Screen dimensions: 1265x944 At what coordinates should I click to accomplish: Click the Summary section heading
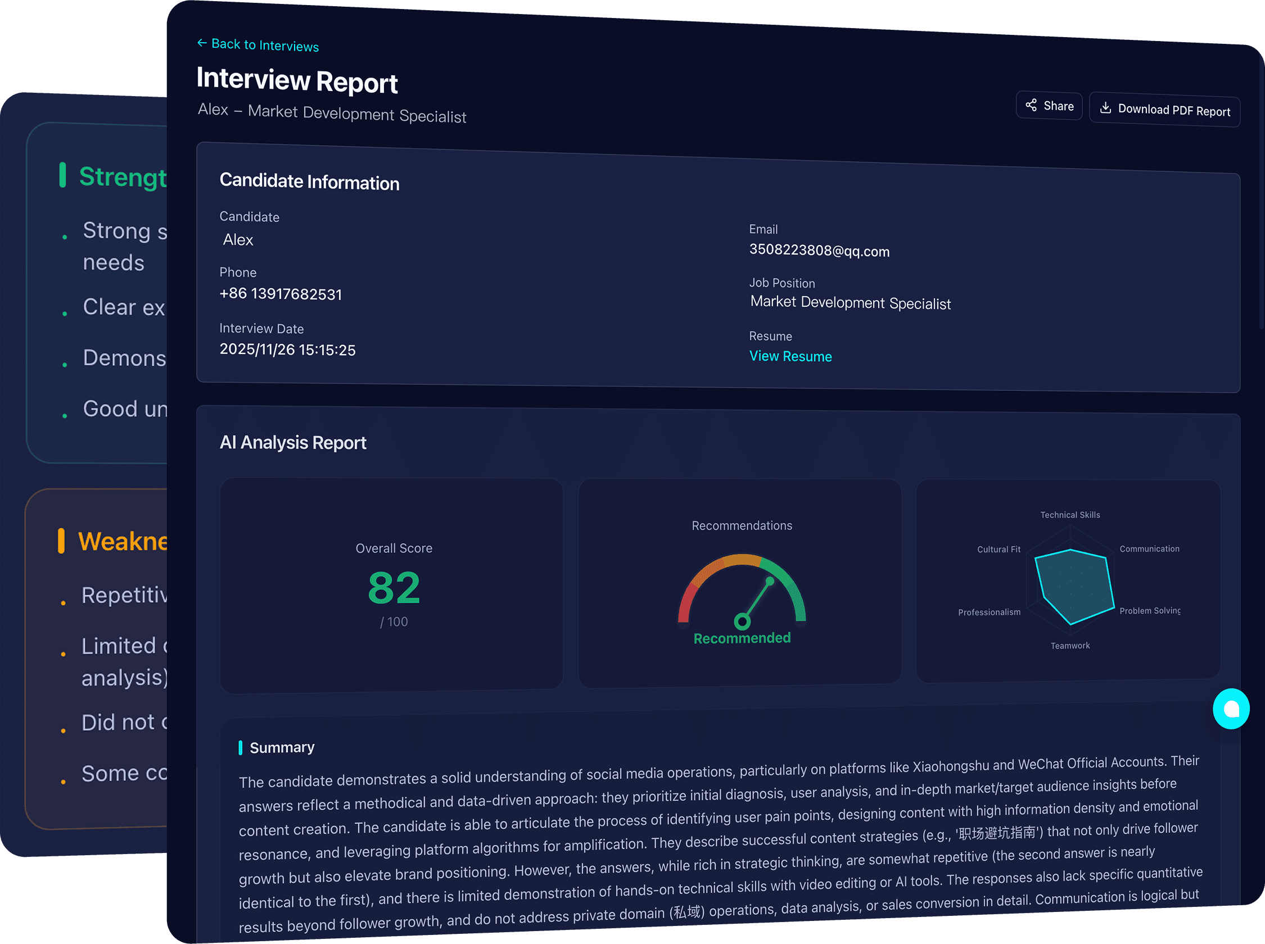[x=282, y=747]
